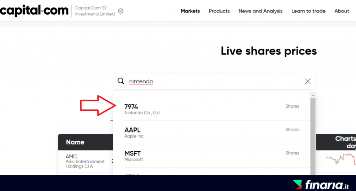Clear the search field with X icon
Screen dimensions: 356x191
point(308,81)
